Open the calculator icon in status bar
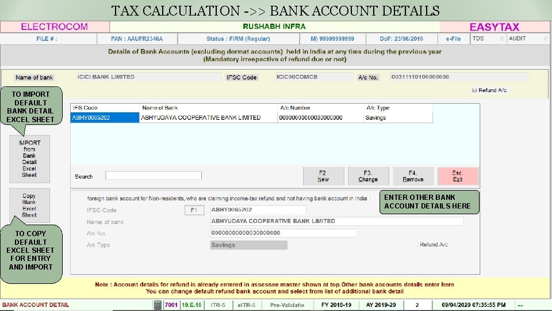552x311 pixels. click(x=158, y=305)
